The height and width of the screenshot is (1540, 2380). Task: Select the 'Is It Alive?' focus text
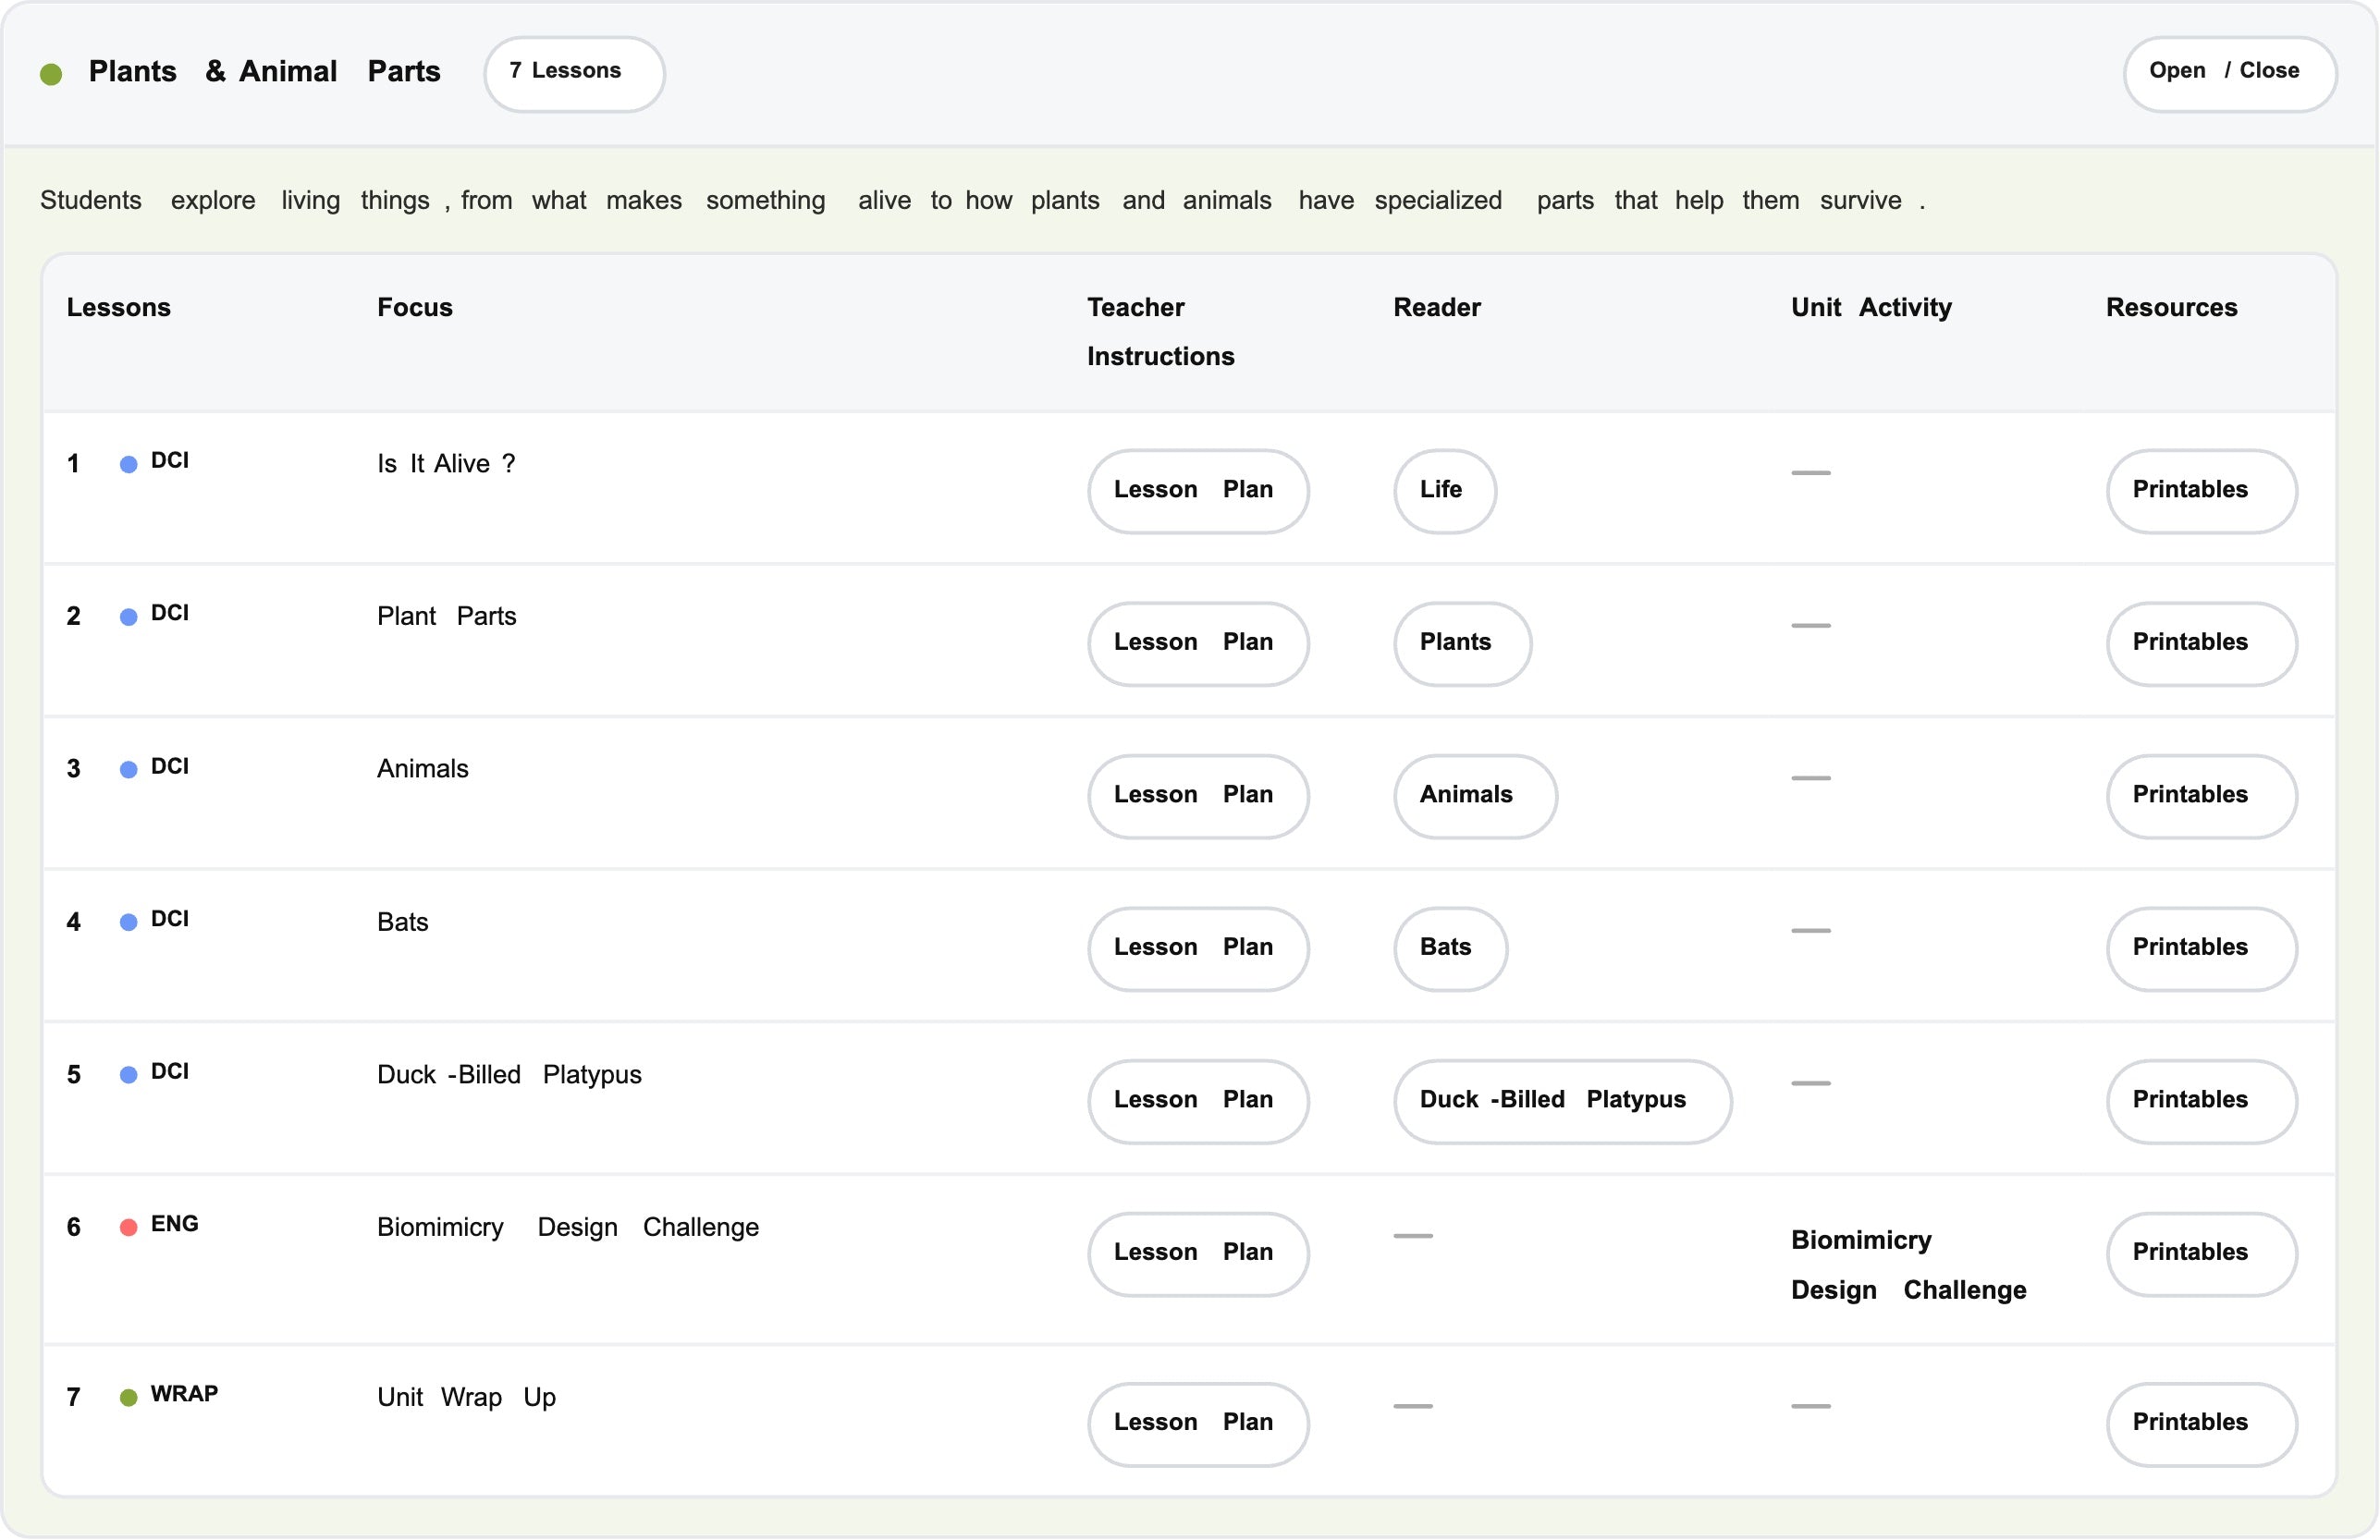446,464
